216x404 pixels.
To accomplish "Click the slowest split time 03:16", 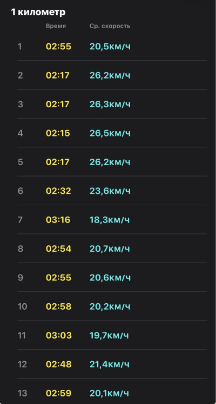I will [x=58, y=220].
